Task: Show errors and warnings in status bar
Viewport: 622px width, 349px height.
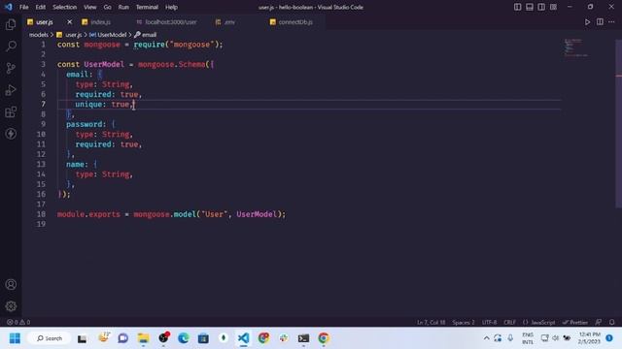Action: [18, 322]
